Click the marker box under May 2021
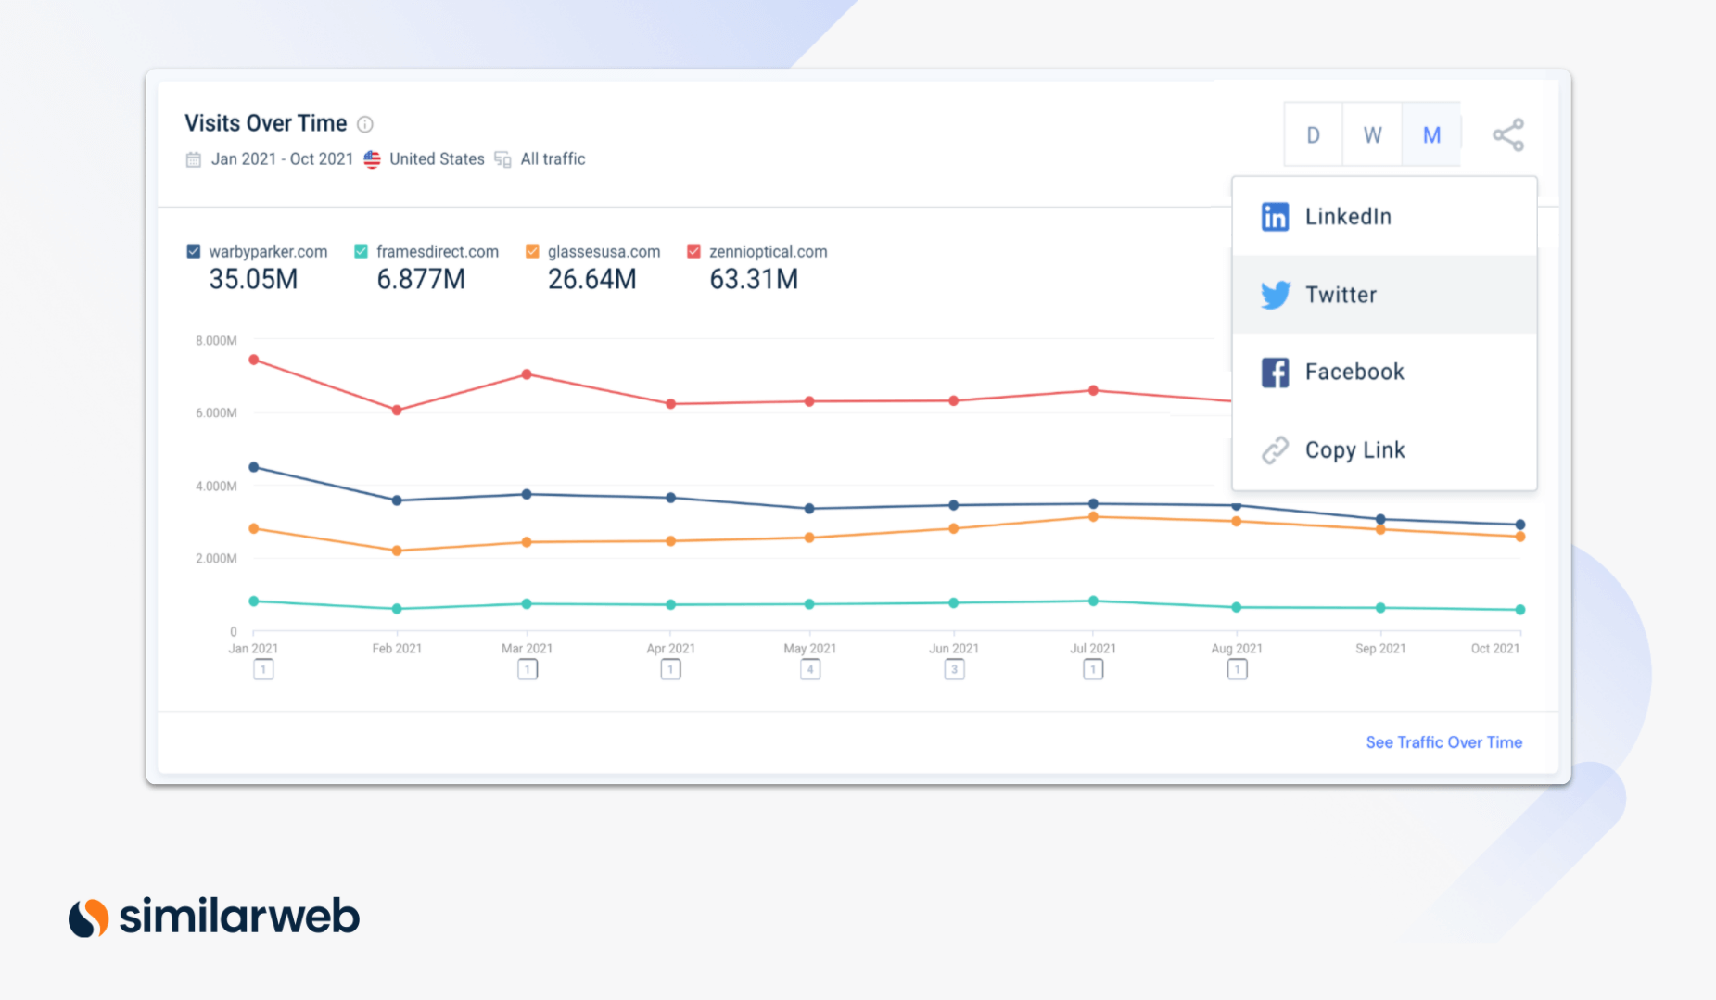1716x1000 pixels. click(810, 668)
